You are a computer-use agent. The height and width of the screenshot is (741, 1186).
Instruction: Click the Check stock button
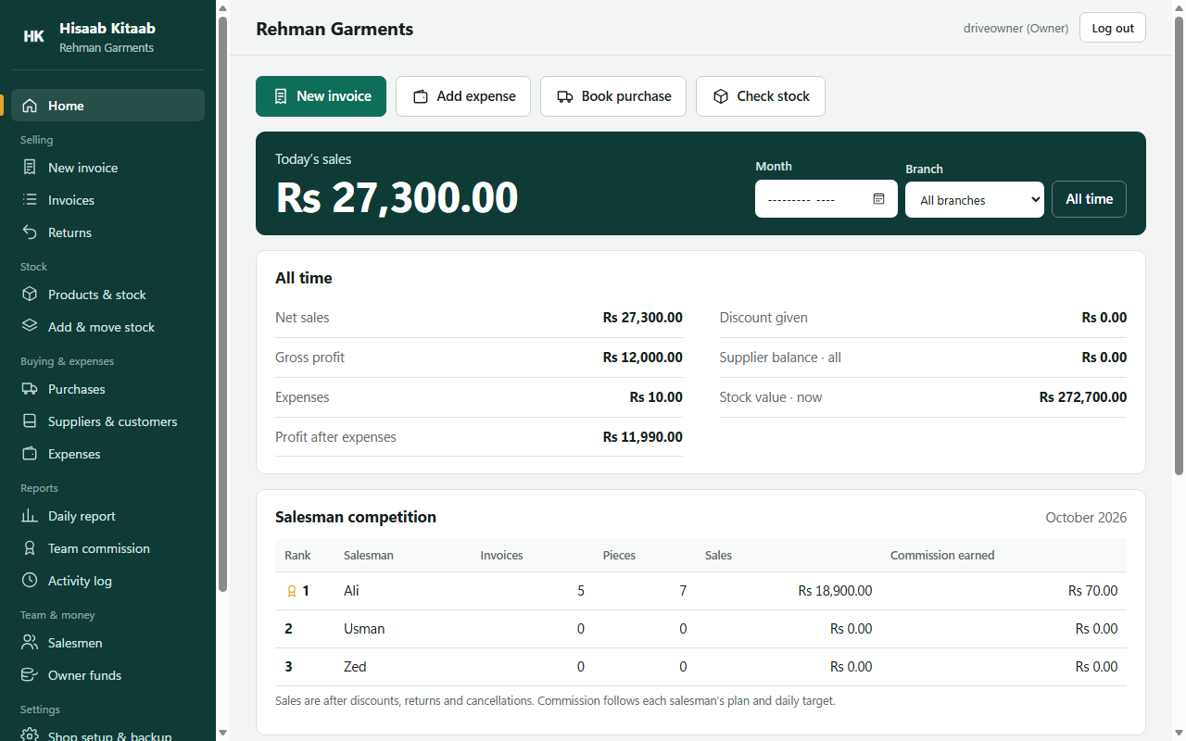[x=761, y=96]
